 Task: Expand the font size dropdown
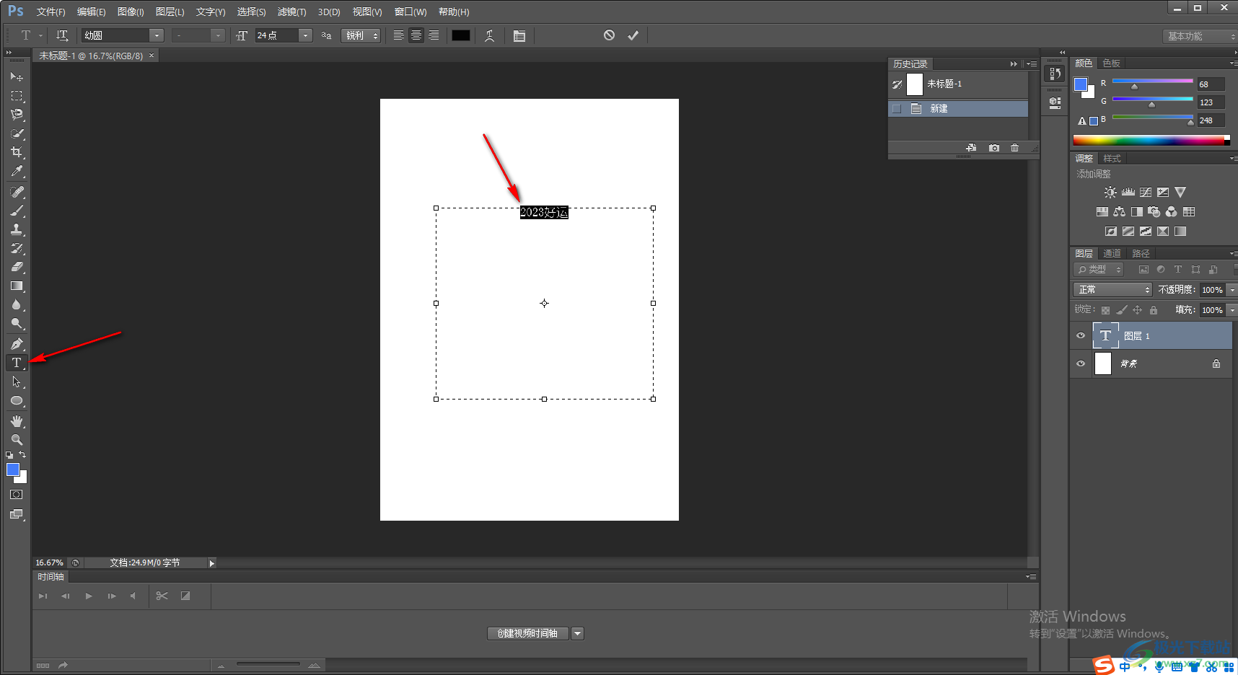(x=305, y=35)
